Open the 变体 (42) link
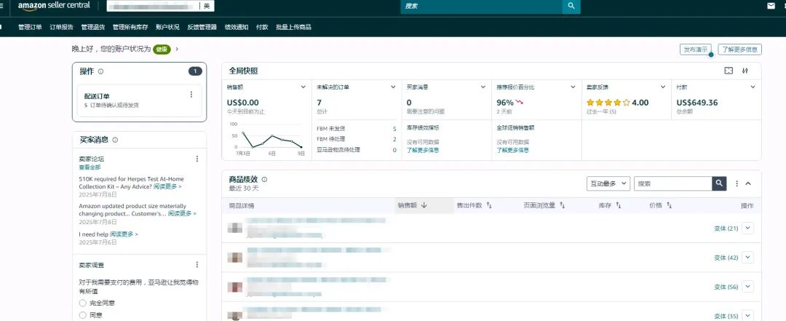The height and width of the screenshot is (321, 786). (x=726, y=257)
